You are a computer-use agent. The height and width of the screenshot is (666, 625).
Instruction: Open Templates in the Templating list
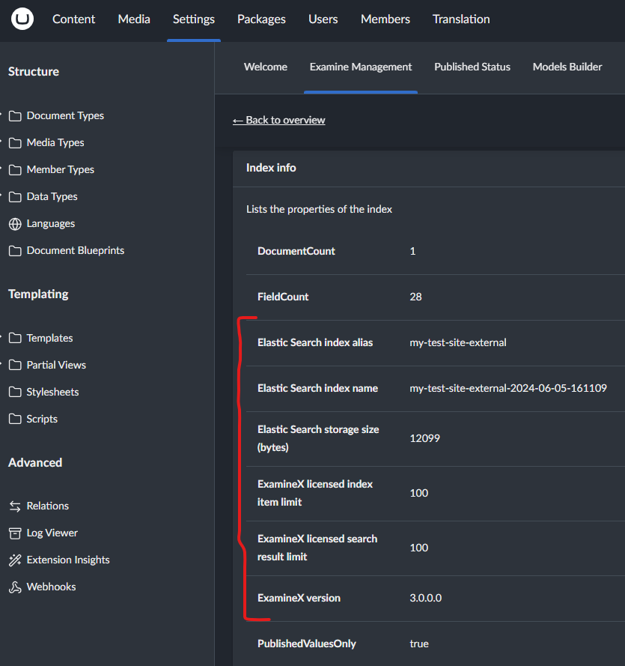49,338
